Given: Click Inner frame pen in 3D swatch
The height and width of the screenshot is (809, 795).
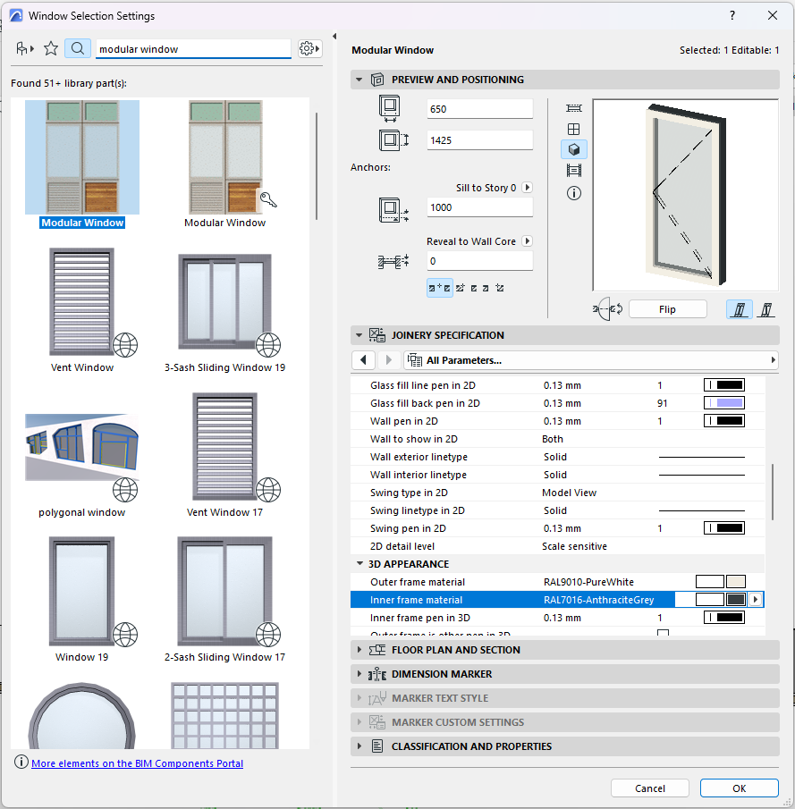Looking at the screenshot, I should coord(723,618).
